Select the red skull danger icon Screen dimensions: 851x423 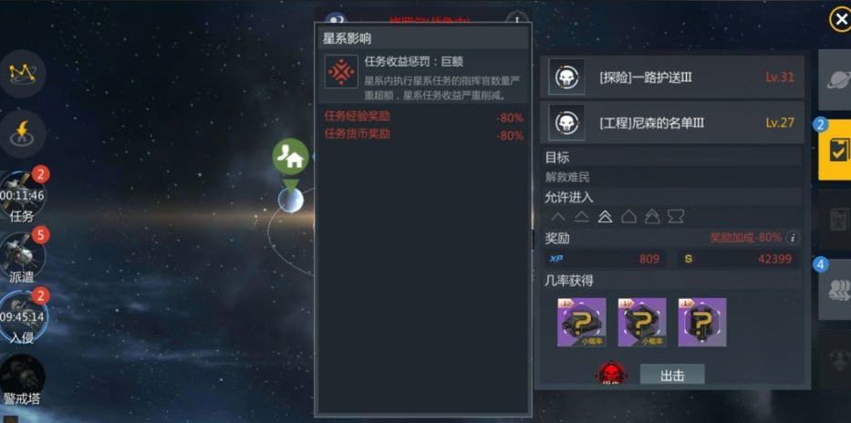[611, 373]
